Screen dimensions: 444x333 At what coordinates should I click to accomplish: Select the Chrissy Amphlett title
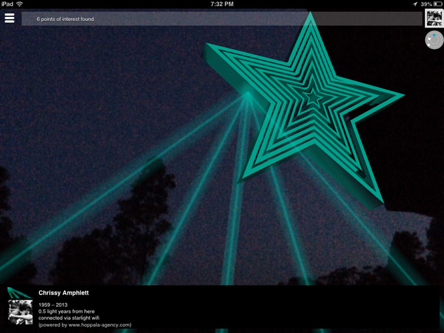(x=65, y=293)
